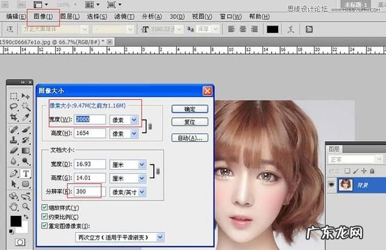Open the 分析(A) menu
386x250 pixels.
[x=151, y=17]
